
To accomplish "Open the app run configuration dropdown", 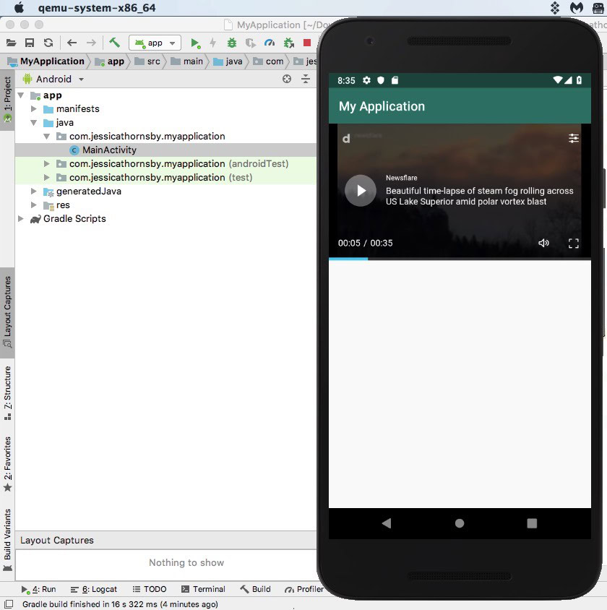I will (155, 43).
